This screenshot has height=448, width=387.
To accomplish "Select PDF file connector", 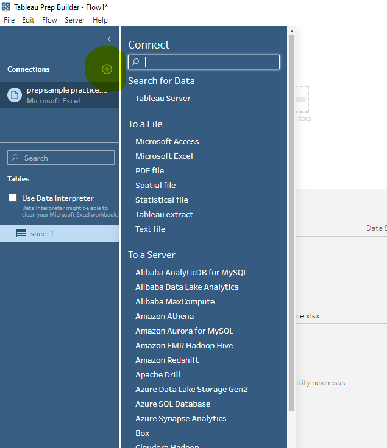I will tap(149, 170).
